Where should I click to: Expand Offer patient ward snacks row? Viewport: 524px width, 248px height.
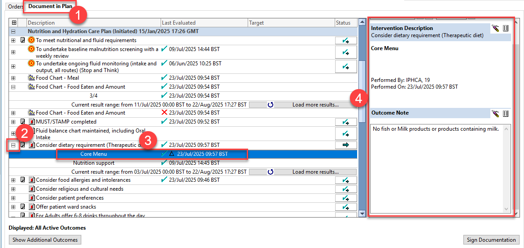point(13,207)
